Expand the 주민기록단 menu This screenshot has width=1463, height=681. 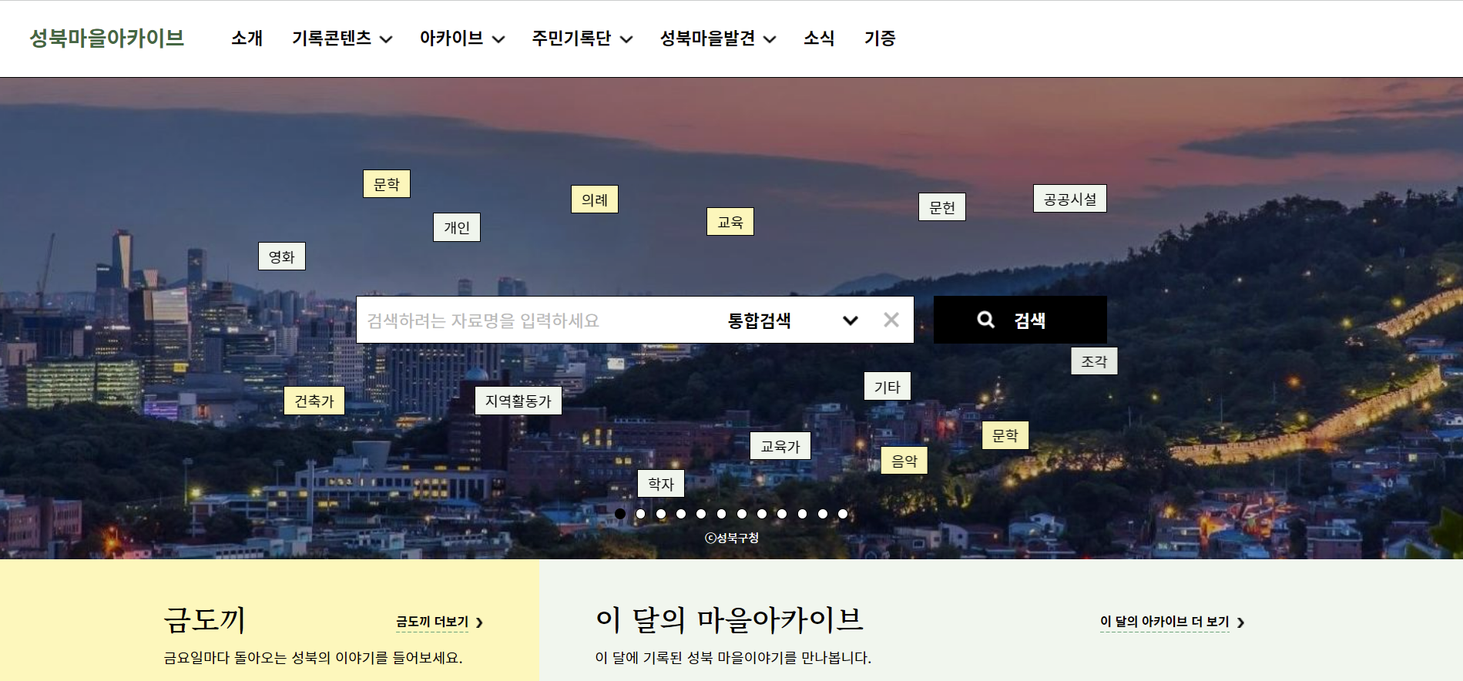pyautogui.click(x=582, y=39)
